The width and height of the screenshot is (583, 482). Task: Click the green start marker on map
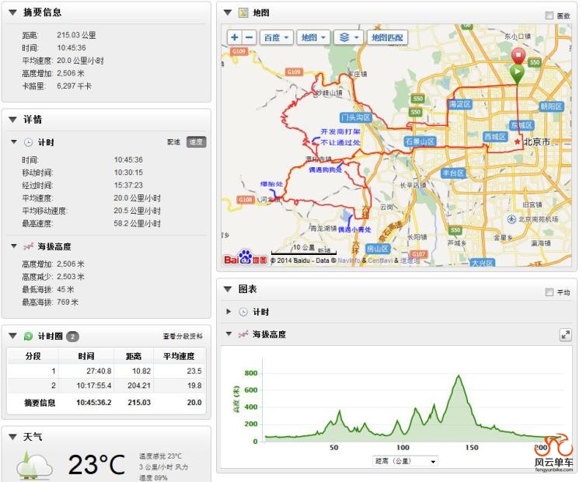pyautogui.click(x=517, y=73)
